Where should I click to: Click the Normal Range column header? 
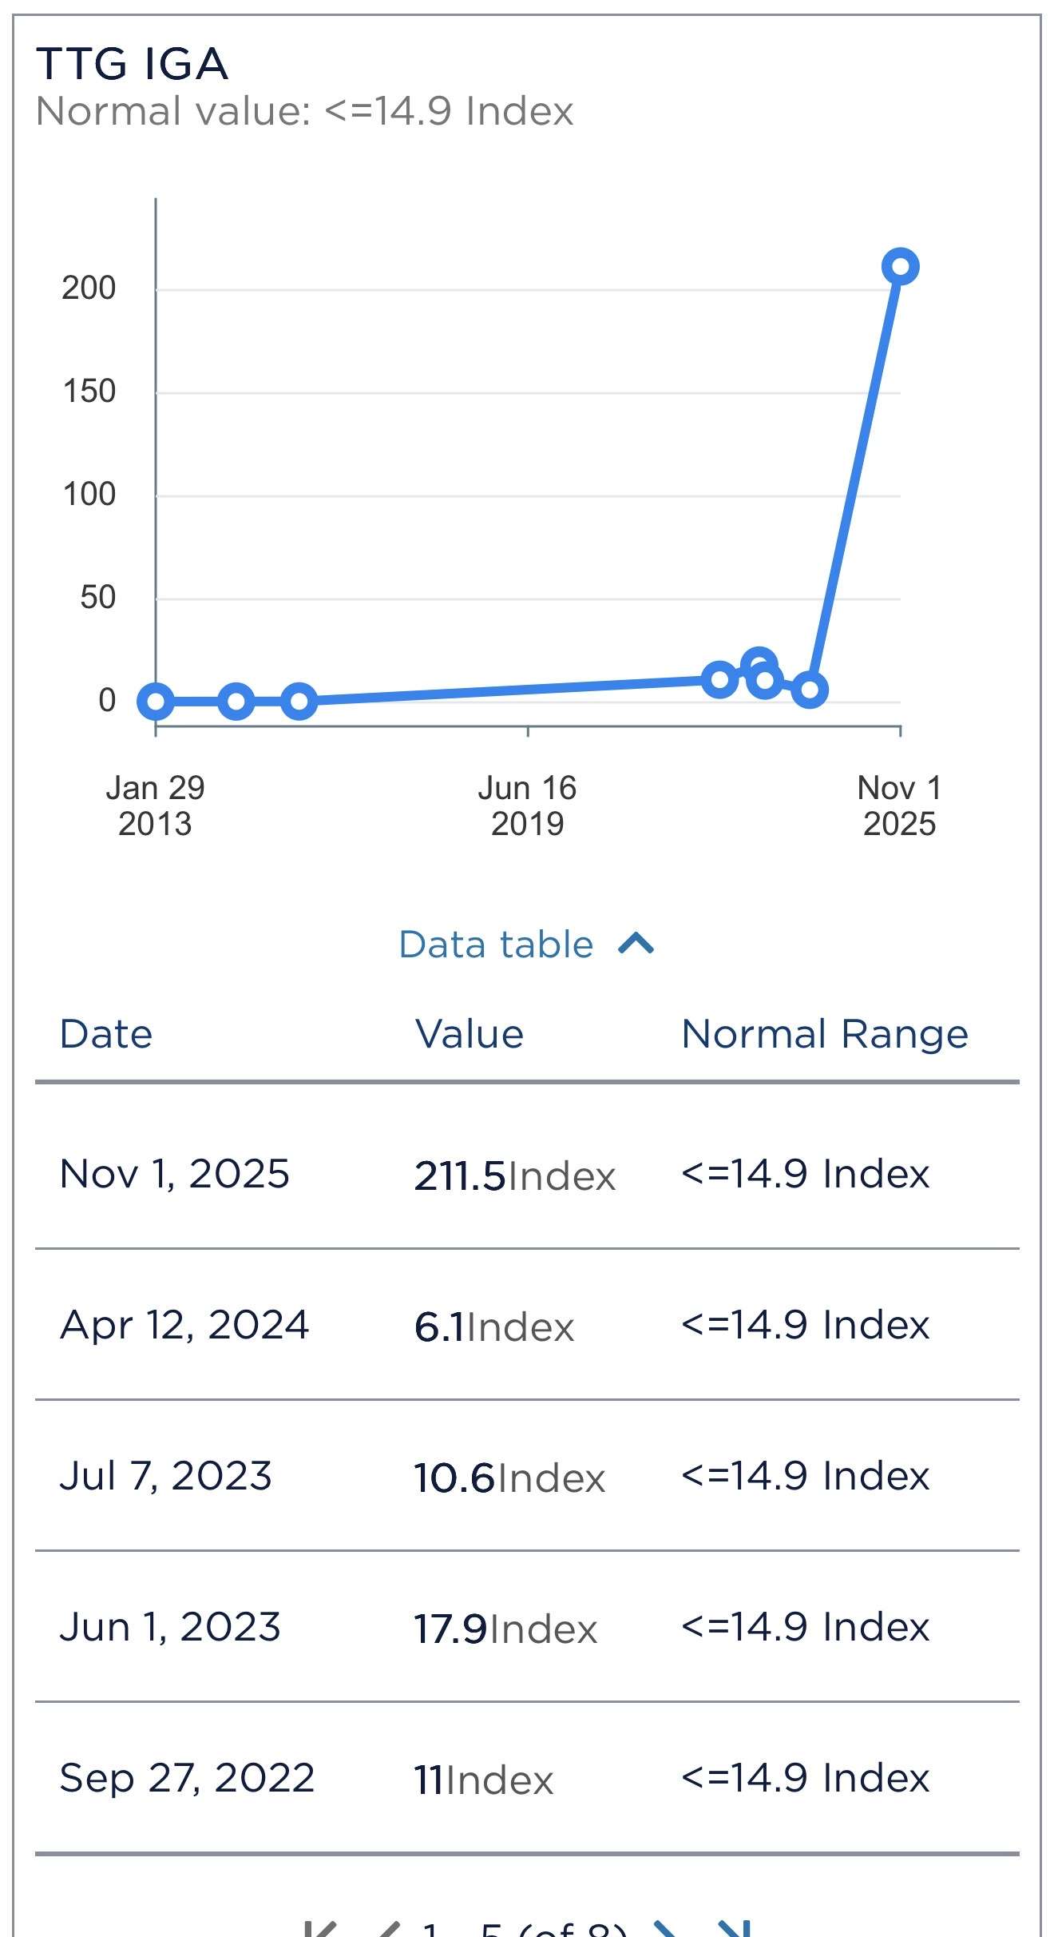click(x=825, y=1034)
